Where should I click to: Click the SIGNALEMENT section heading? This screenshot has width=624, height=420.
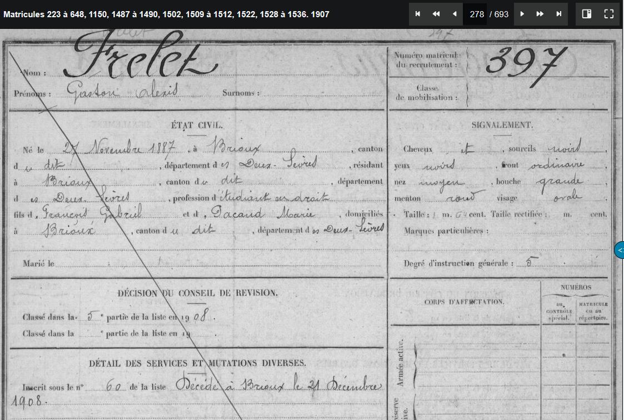502,126
